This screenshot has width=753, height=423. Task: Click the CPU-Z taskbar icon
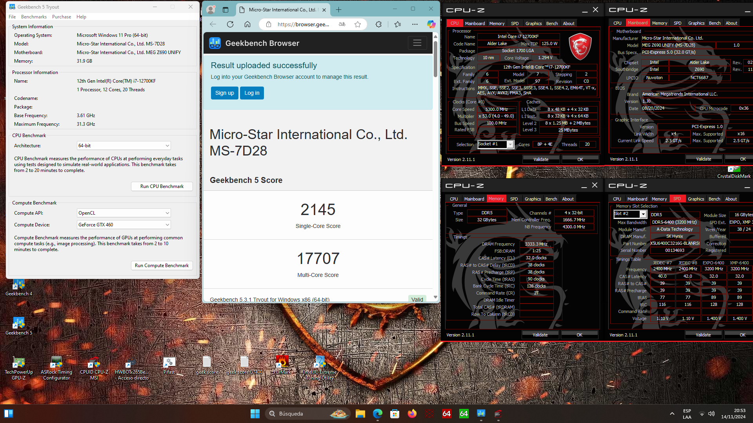coord(498,414)
